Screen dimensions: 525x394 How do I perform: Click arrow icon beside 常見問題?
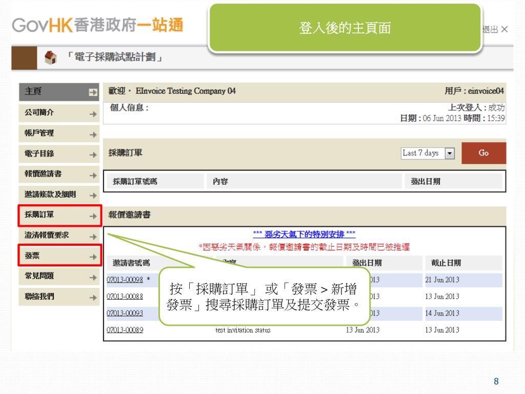pos(93,278)
